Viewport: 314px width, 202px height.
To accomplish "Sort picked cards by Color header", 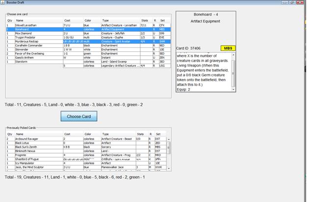I will pyautogui.click(x=88, y=134).
